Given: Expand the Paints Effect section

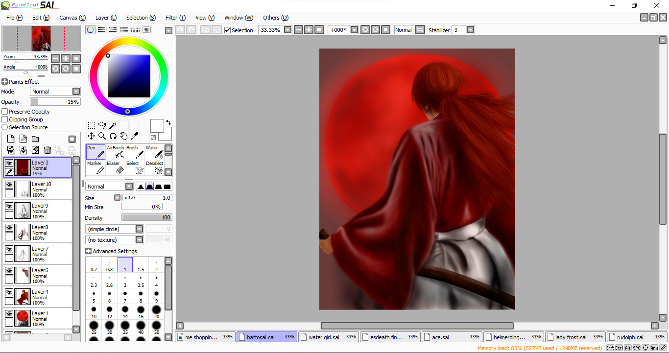Looking at the screenshot, I should pos(5,82).
